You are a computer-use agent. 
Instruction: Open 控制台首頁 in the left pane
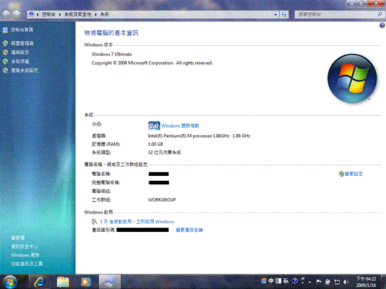[22, 30]
